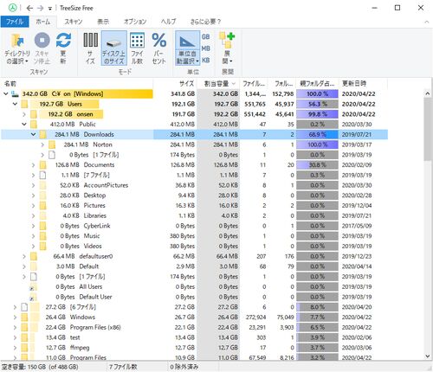Click the Default User shortcut icon
This screenshot has width=433, height=372.
click(34, 297)
